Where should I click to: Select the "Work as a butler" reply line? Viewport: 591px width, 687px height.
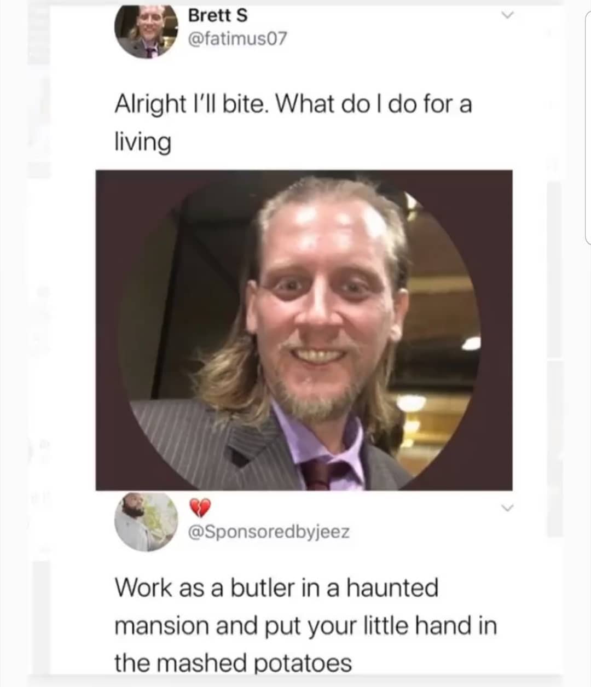[276, 588]
